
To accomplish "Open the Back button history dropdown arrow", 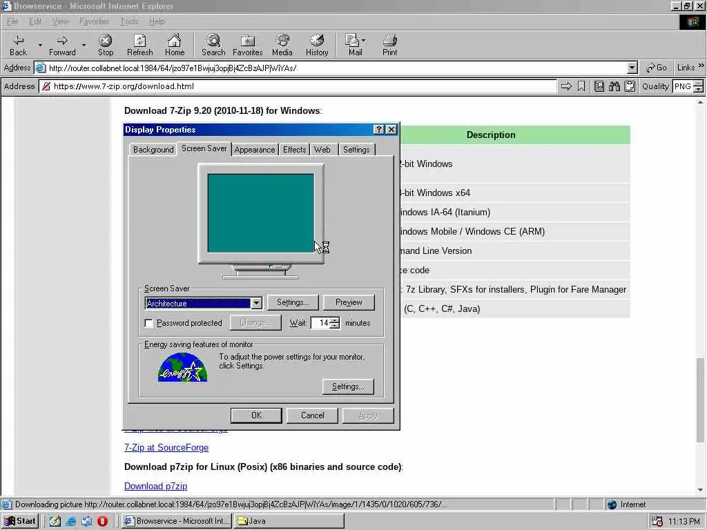I will click(40, 45).
